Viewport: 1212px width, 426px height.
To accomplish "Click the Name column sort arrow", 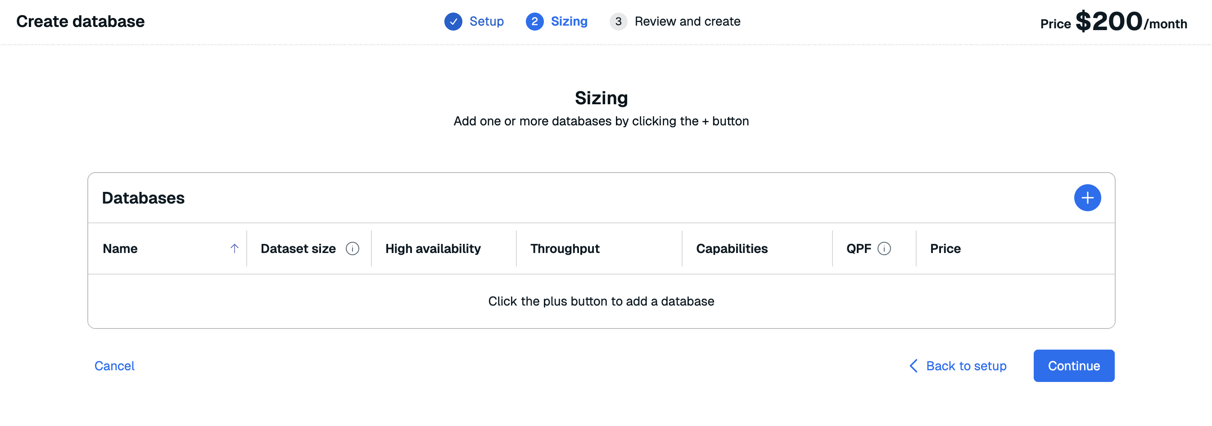I will click(234, 248).
